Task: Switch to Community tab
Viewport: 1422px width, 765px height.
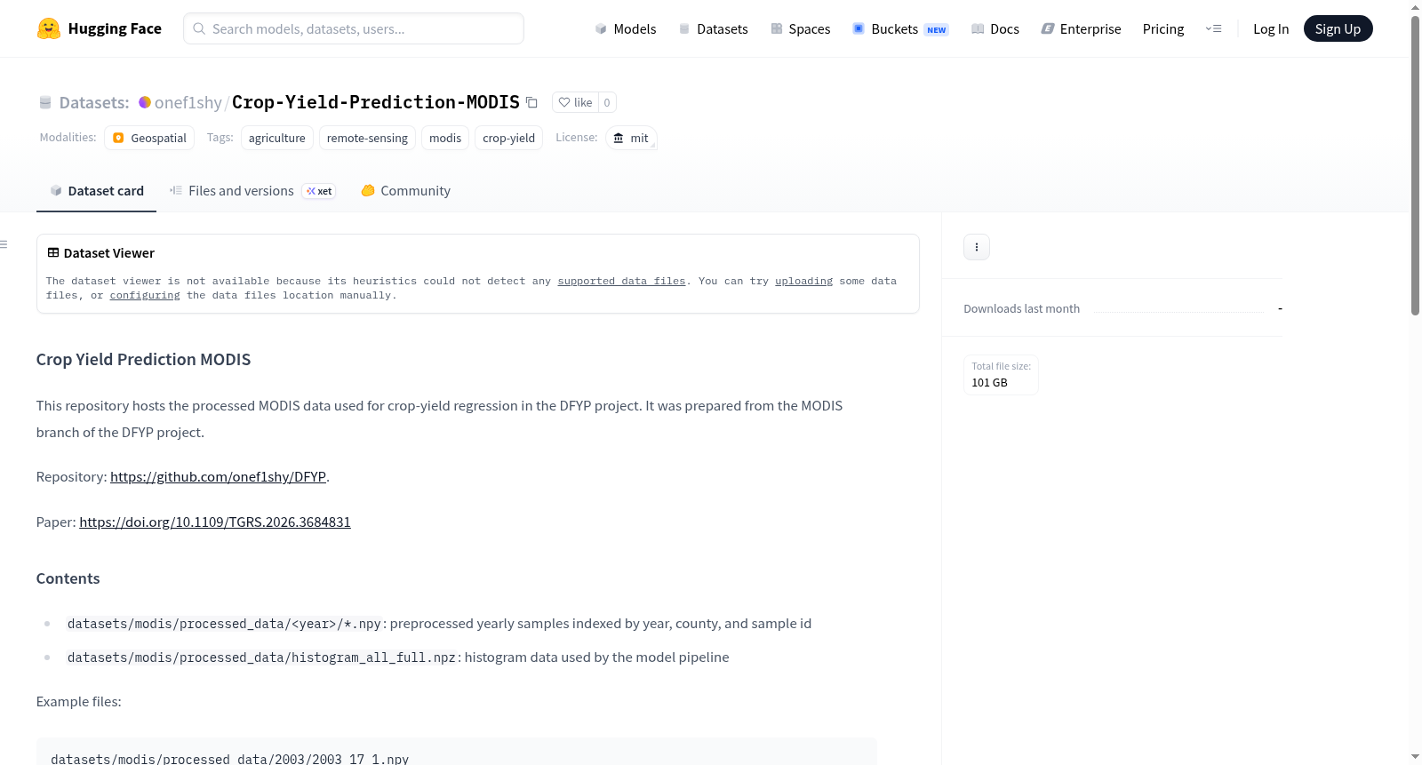Action: (405, 190)
